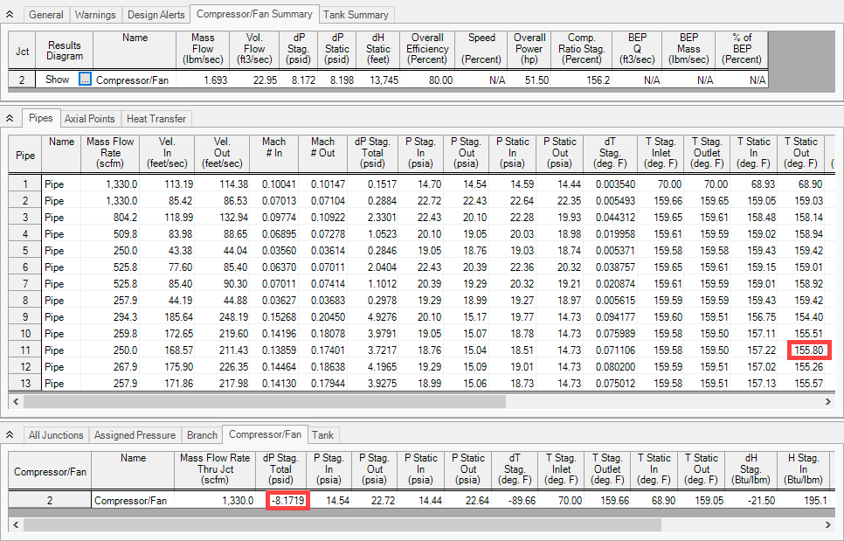Open the Results Diagram selector via ellipsis button
Screen dimensions: 844x541
click(86, 79)
